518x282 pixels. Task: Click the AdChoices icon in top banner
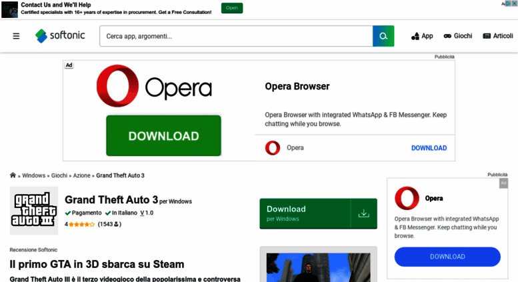coord(508,3)
